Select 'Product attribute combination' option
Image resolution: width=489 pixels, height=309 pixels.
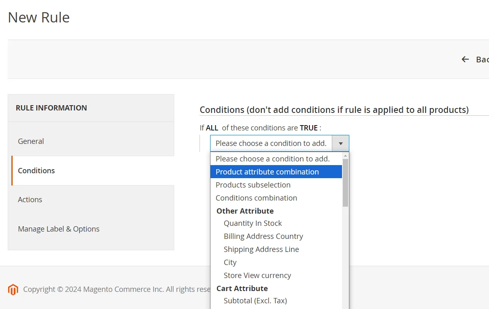coord(267,172)
